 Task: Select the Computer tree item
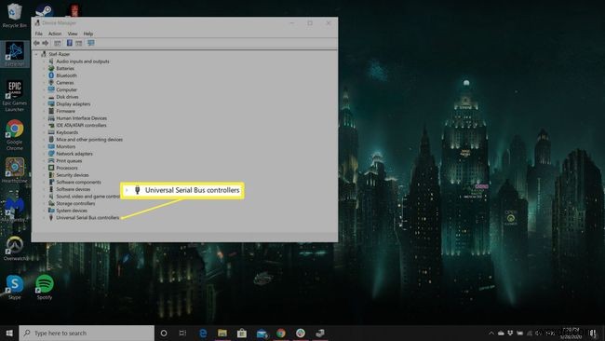[x=66, y=89]
